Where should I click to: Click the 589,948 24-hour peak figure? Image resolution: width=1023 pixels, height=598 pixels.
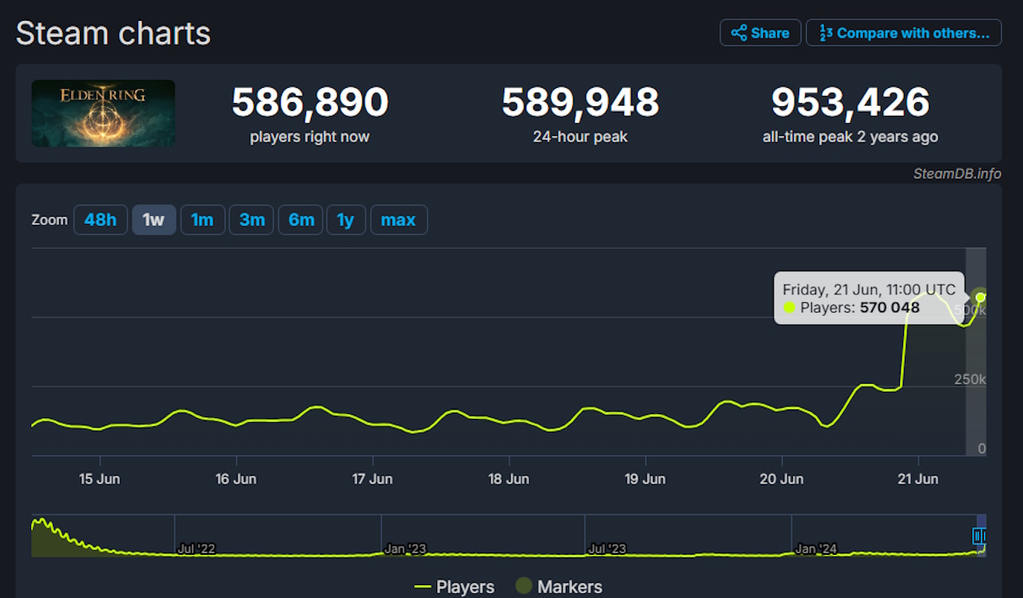pos(580,102)
